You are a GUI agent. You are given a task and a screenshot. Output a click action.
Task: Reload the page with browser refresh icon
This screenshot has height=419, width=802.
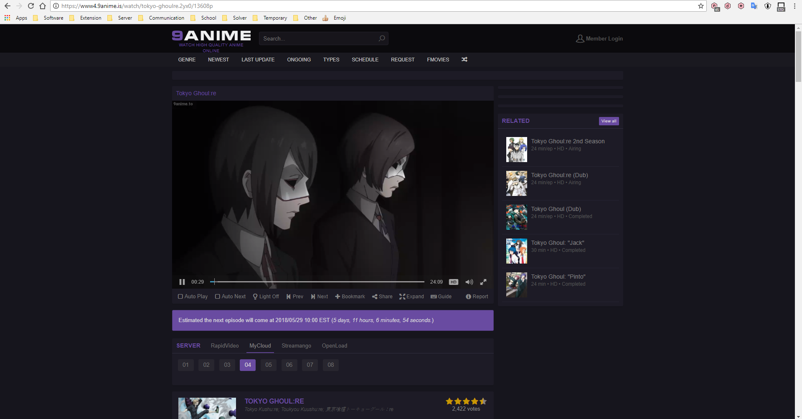(x=30, y=6)
